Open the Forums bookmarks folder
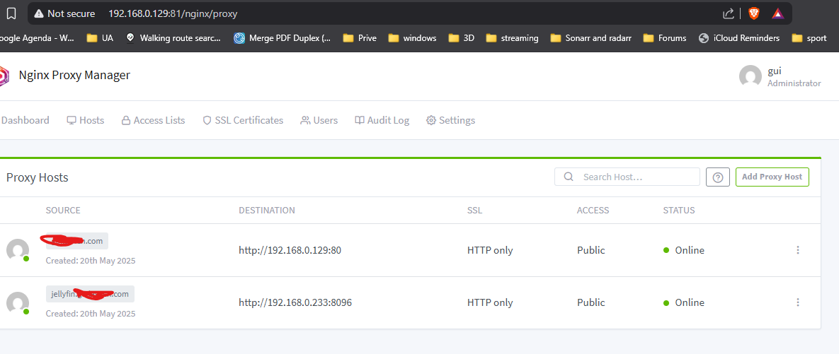 coord(665,38)
